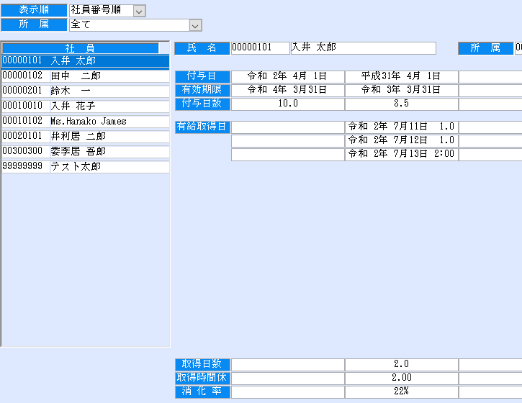This screenshot has width=522, height=403.
Task: Click the 社員 list column header
Action: [85, 48]
